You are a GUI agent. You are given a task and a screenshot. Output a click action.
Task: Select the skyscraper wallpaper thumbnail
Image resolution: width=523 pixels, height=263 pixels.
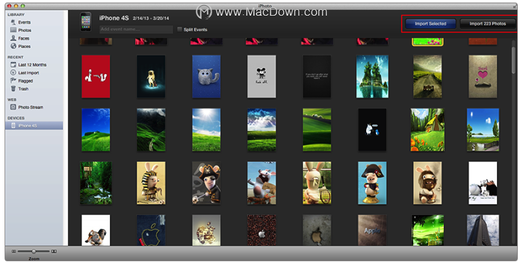point(483,230)
